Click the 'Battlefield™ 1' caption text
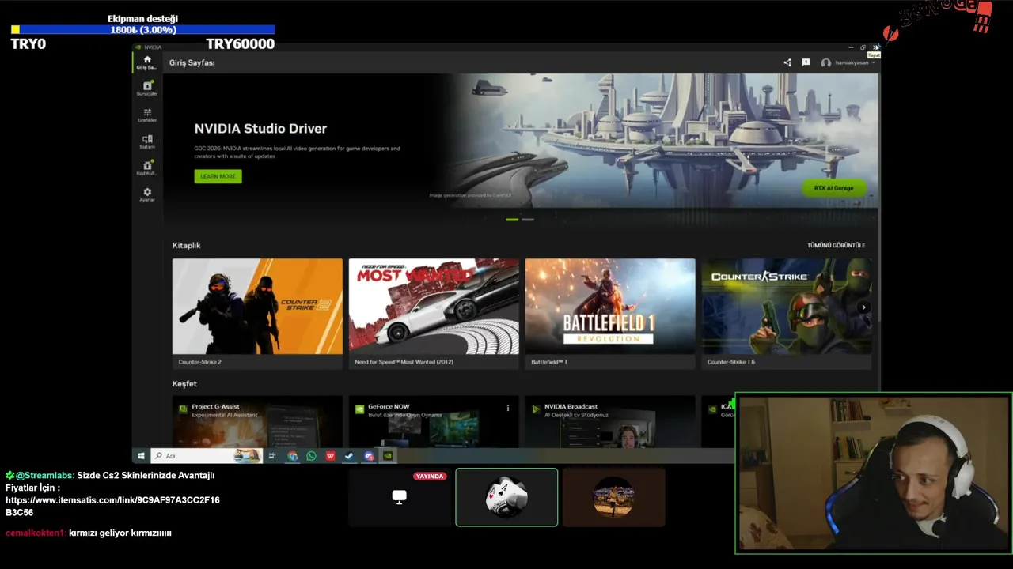1013x569 pixels. click(x=549, y=362)
